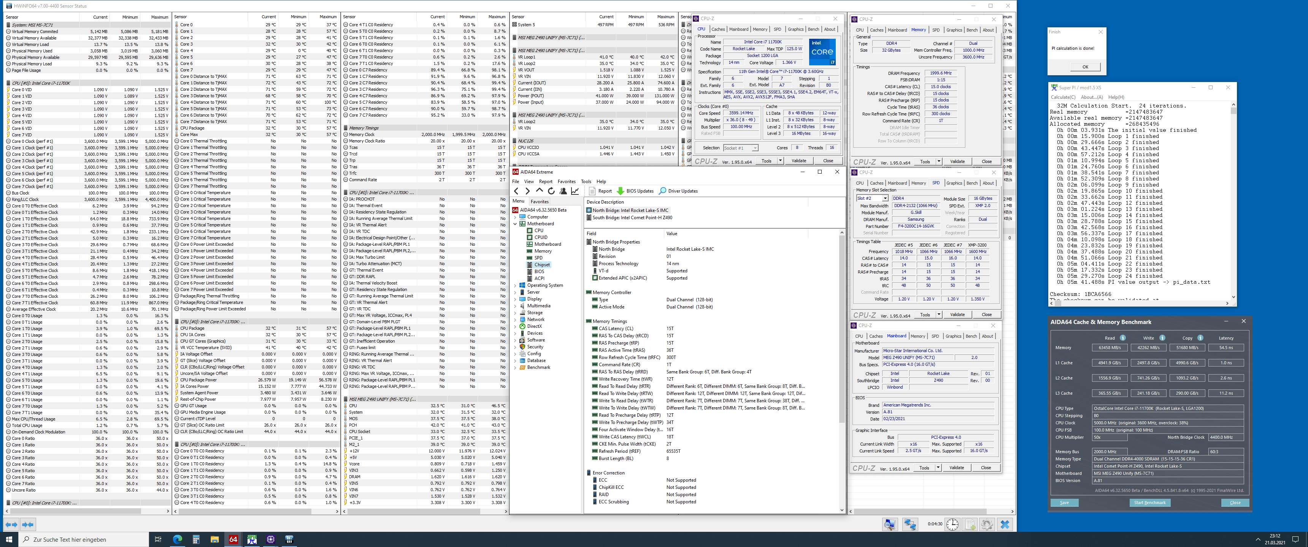
Task: Expand the Operating System tree node
Action: coord(515,286)
